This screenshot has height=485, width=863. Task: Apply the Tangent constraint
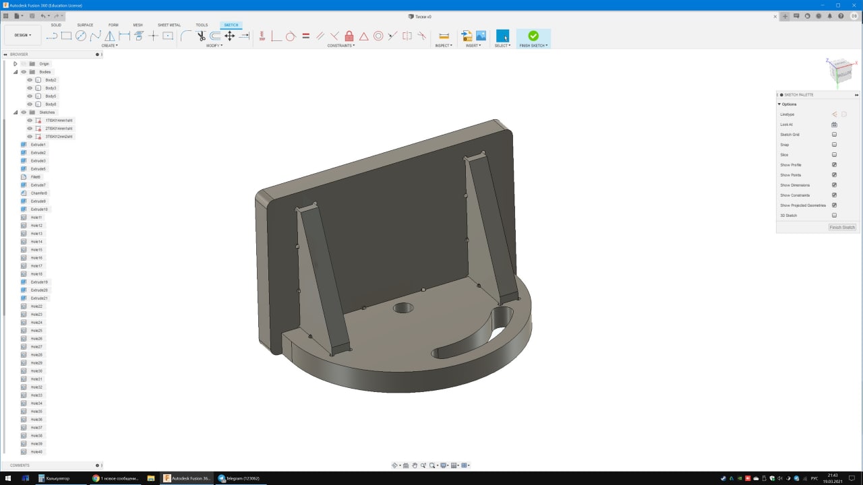click(291, 36)
